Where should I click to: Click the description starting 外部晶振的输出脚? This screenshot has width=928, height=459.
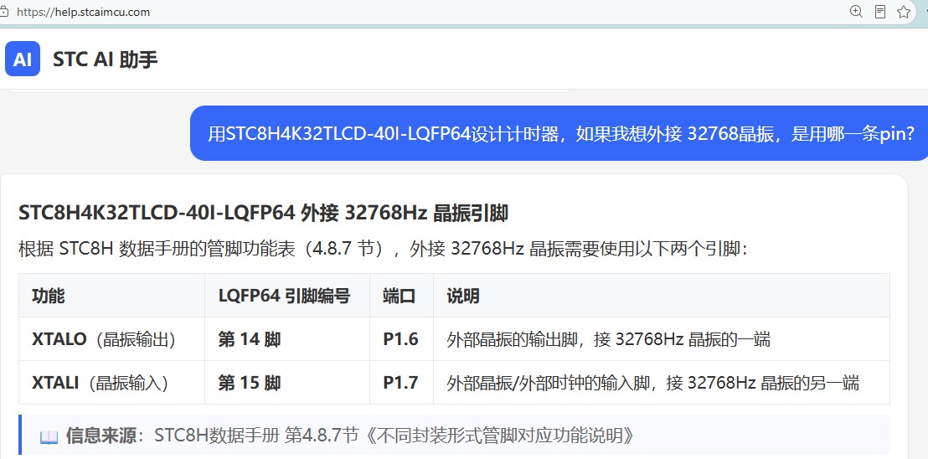[608, 339]
